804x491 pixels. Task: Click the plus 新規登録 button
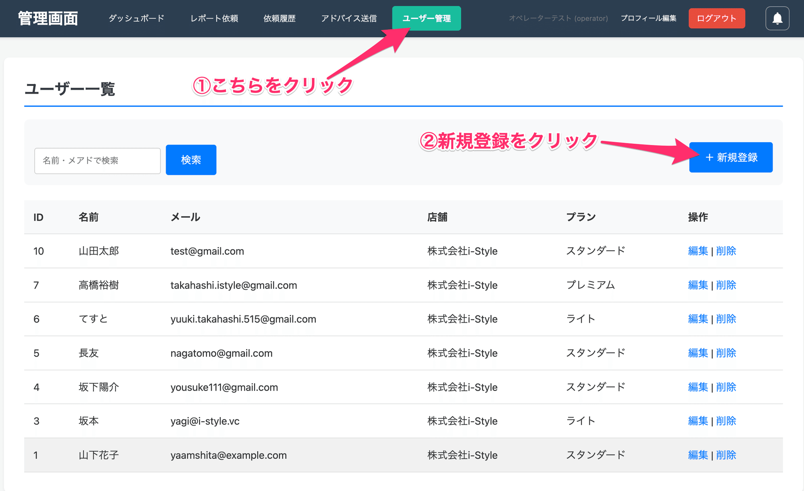coord(730,158)
